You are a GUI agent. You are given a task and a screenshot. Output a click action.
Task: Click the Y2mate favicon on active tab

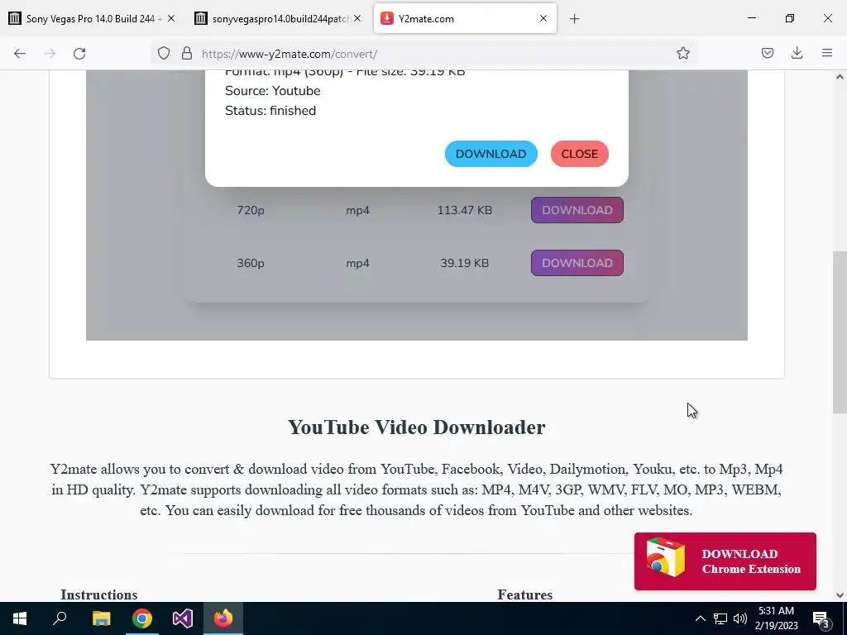click(x=387, y=18)
